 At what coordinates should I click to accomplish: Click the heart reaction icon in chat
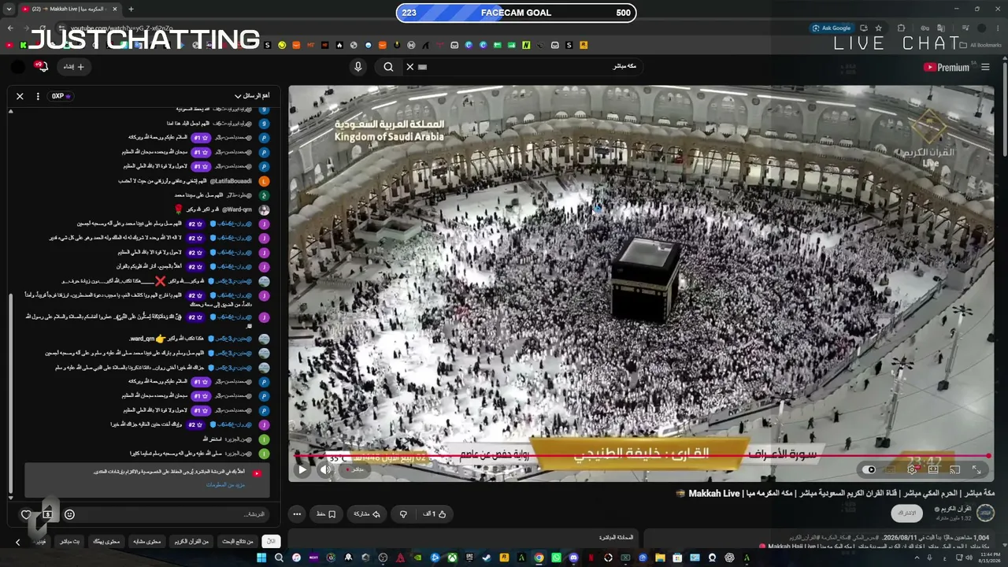pos(26,514)
